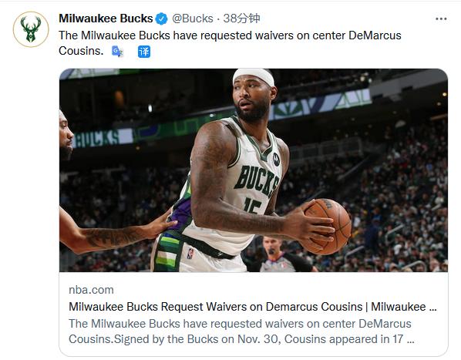Click the card description mentioning Nov. 30
Image resolution: width=461 pixels, height=360 pixels.
241,331
